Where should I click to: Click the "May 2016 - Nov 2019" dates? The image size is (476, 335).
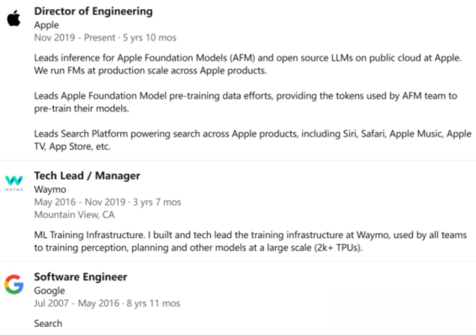tap(79, 202)
